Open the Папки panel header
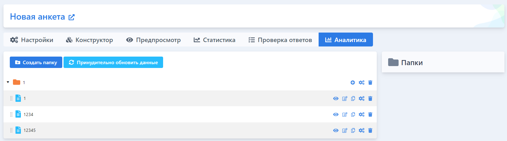Image resolution: width=507 pixels, height=141 pixels. click(x=443, y=62)
